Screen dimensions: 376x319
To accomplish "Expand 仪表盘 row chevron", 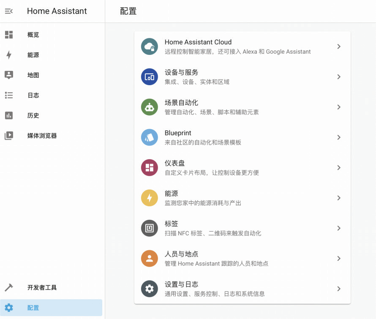I will click(x=338, y=168).
